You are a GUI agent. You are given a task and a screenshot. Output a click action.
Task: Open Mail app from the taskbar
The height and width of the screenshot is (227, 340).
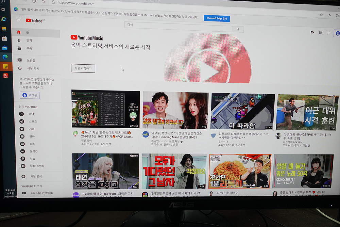(4, 48)
